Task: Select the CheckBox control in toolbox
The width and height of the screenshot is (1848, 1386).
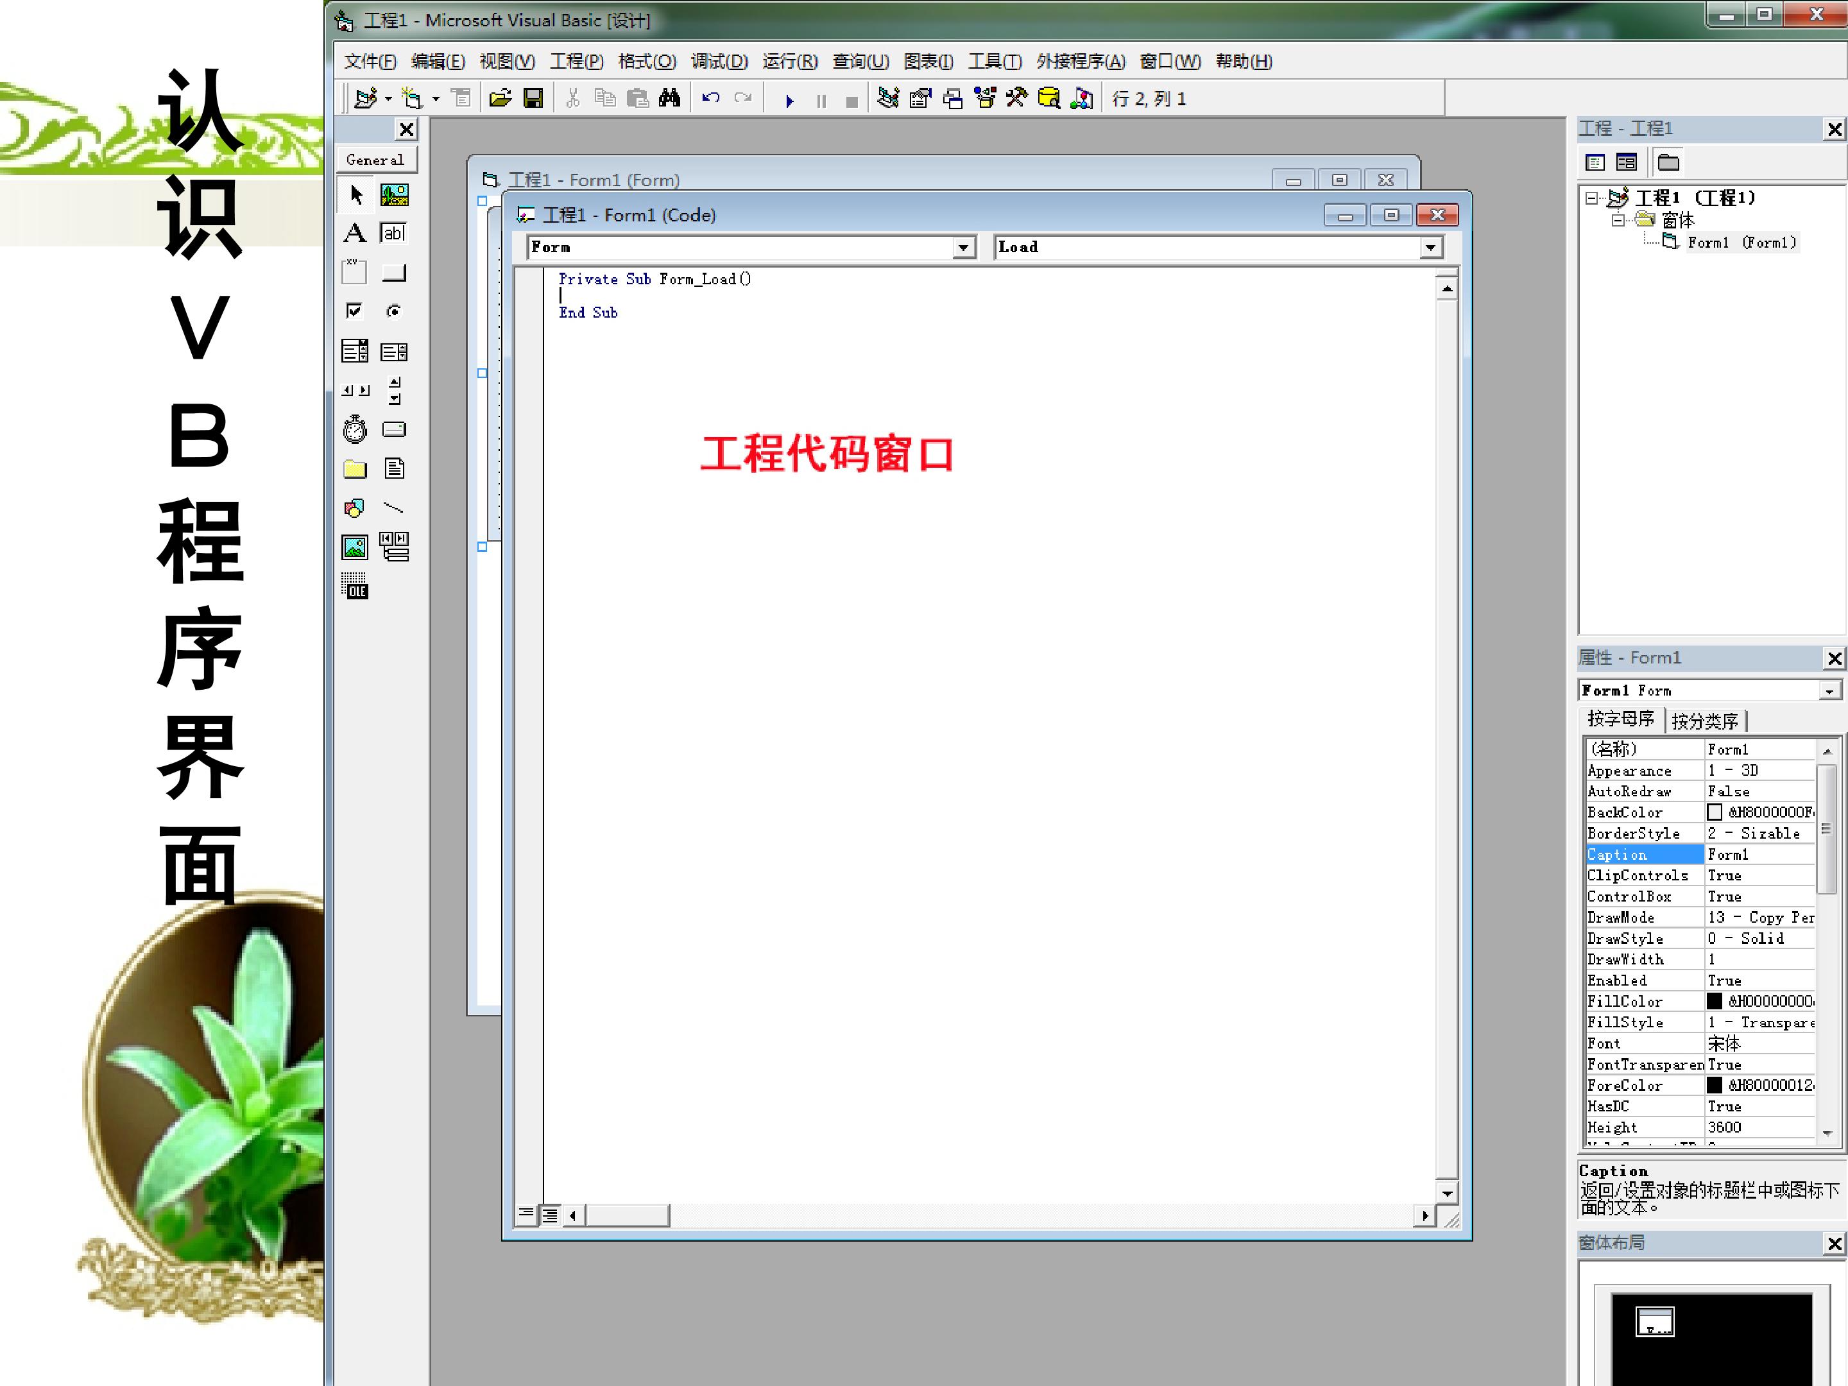Action: point(354,312)
